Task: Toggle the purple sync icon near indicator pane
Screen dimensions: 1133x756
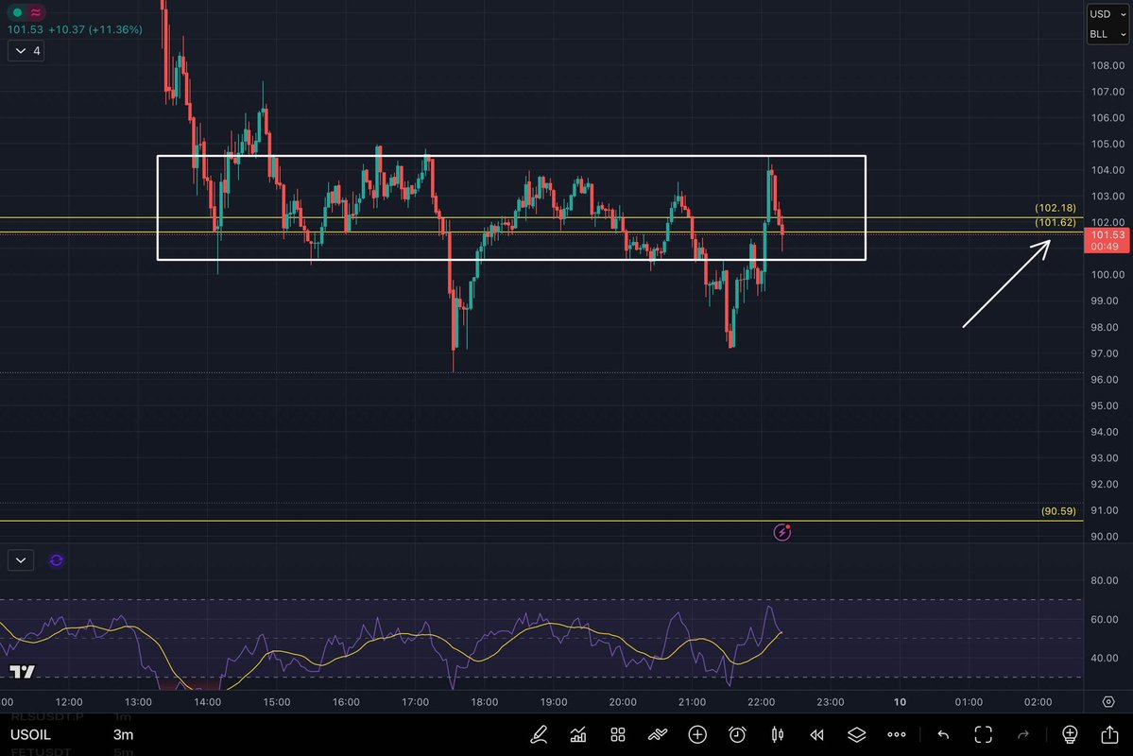Action: point(56,560)
